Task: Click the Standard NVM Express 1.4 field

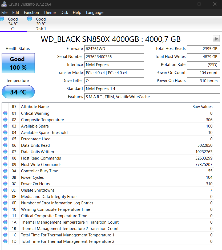Action: coord(152,89)
